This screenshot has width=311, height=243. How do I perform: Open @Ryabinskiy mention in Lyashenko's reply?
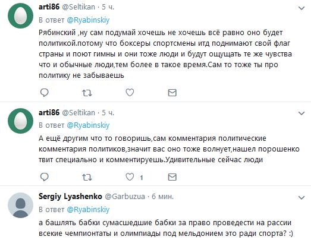click(x=88, y=210)
